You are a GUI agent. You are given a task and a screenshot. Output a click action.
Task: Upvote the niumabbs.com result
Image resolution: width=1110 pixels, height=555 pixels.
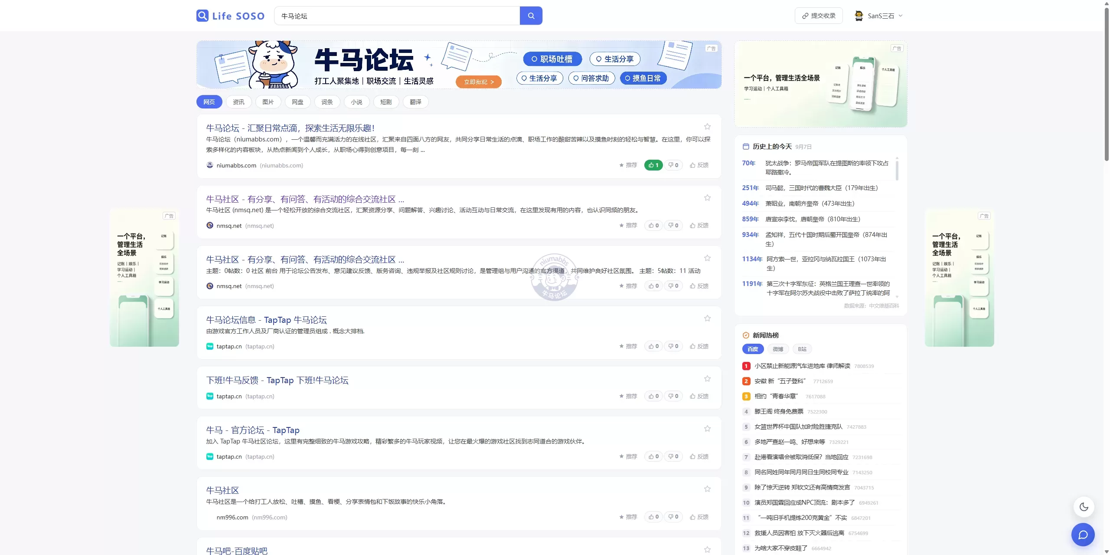653,165
